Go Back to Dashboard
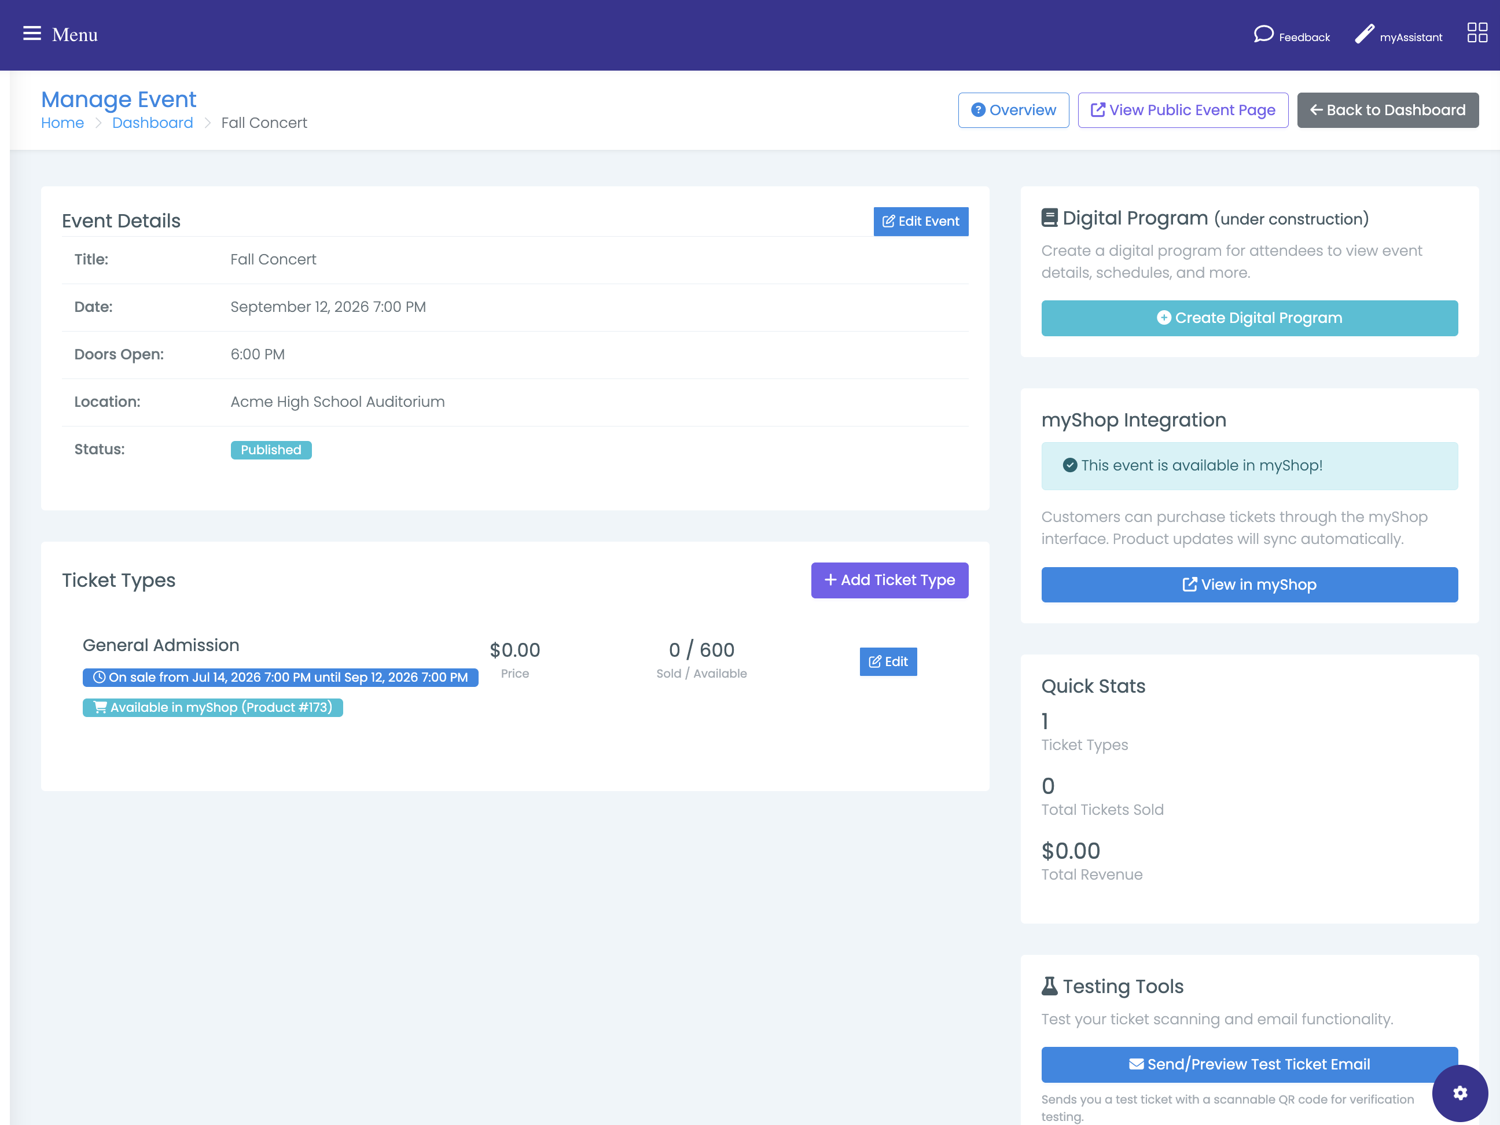The height and width of the screenshot is (1125, 1500). (1387, 110)
